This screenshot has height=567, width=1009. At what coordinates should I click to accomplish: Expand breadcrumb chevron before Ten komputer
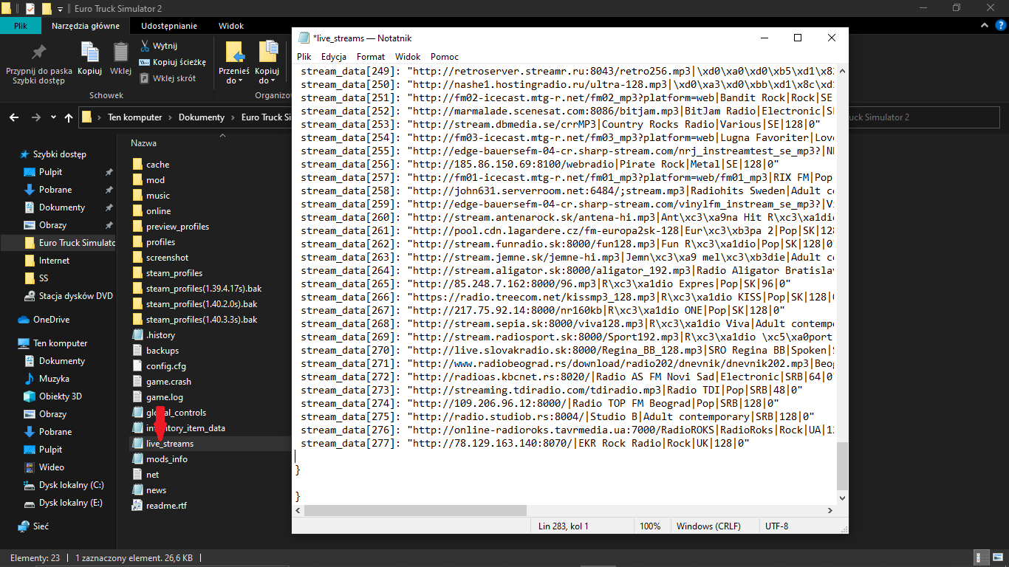(x=99, y=117)
